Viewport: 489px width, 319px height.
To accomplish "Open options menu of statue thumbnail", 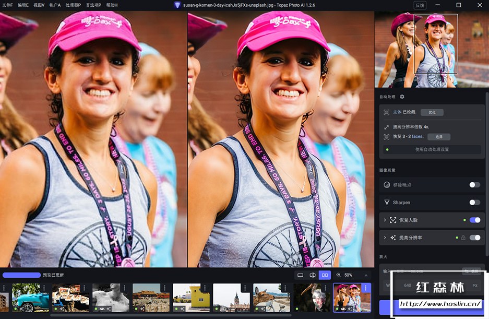I will 124,288.
